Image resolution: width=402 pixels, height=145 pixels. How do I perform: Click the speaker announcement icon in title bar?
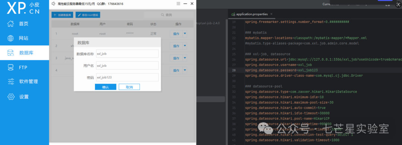tap(54, 4)
